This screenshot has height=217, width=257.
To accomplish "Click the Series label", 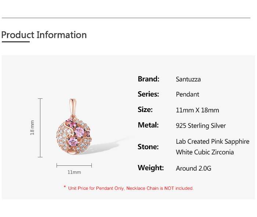I will click(148, 94).
